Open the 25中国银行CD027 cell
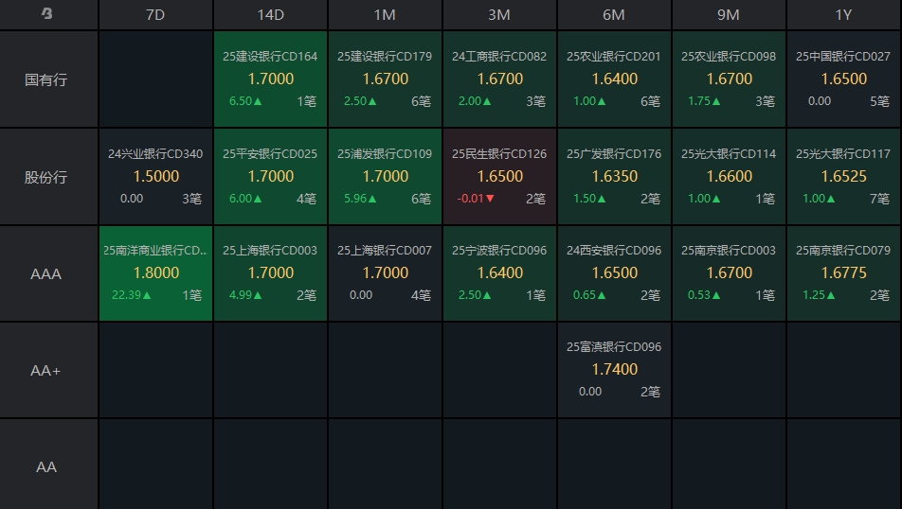Screen dimensions: 902x509 pos(843,79)
